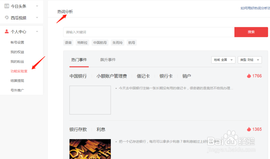
Task: Switch to the 热门事件 tab
Action: [79, 60]
